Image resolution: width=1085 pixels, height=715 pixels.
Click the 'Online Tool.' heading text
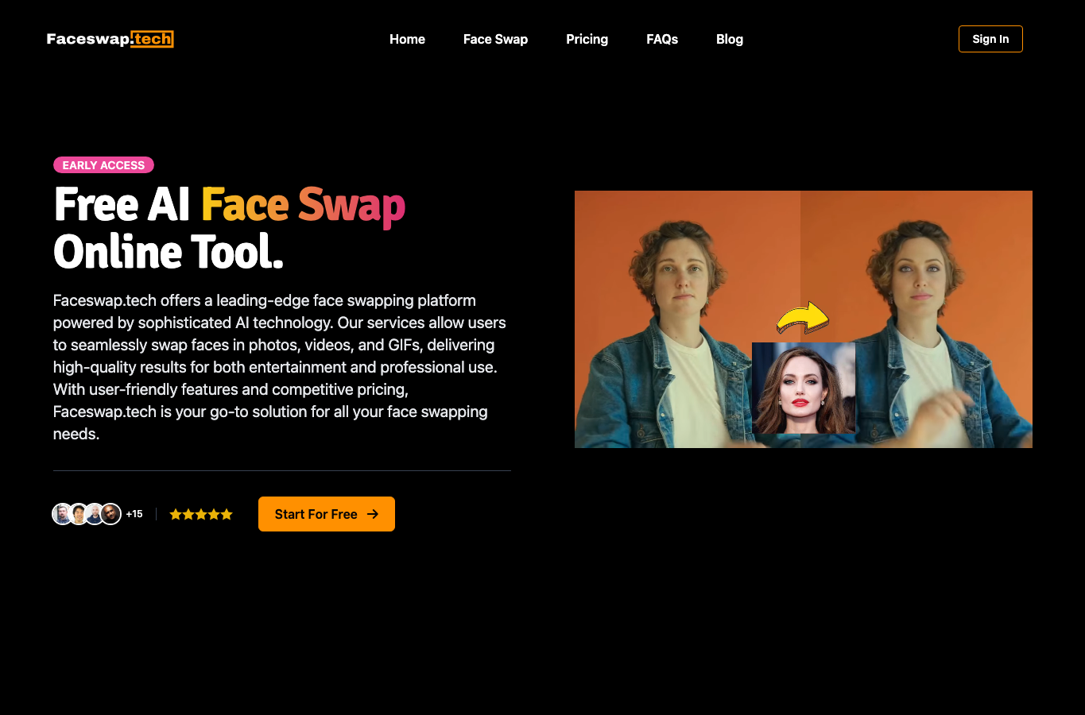168,253
